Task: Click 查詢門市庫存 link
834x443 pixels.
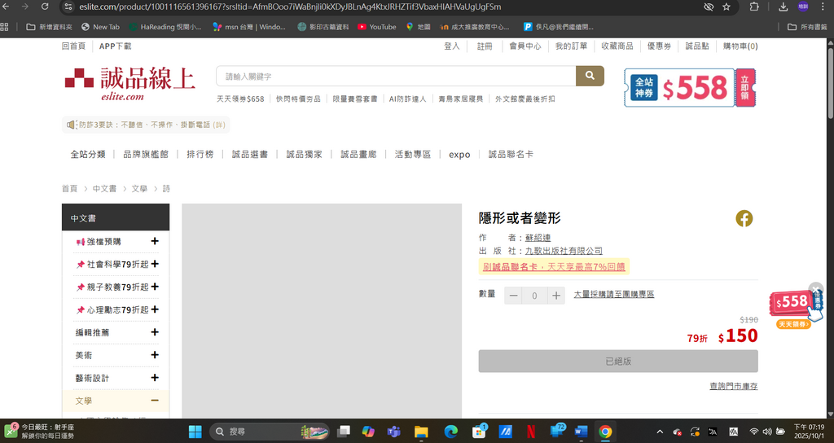Action: (733, 386)
